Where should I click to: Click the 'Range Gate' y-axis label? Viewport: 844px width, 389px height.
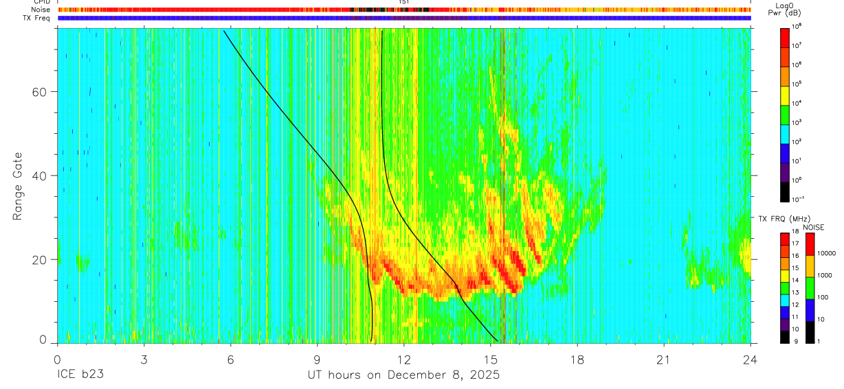click(17, 187)
